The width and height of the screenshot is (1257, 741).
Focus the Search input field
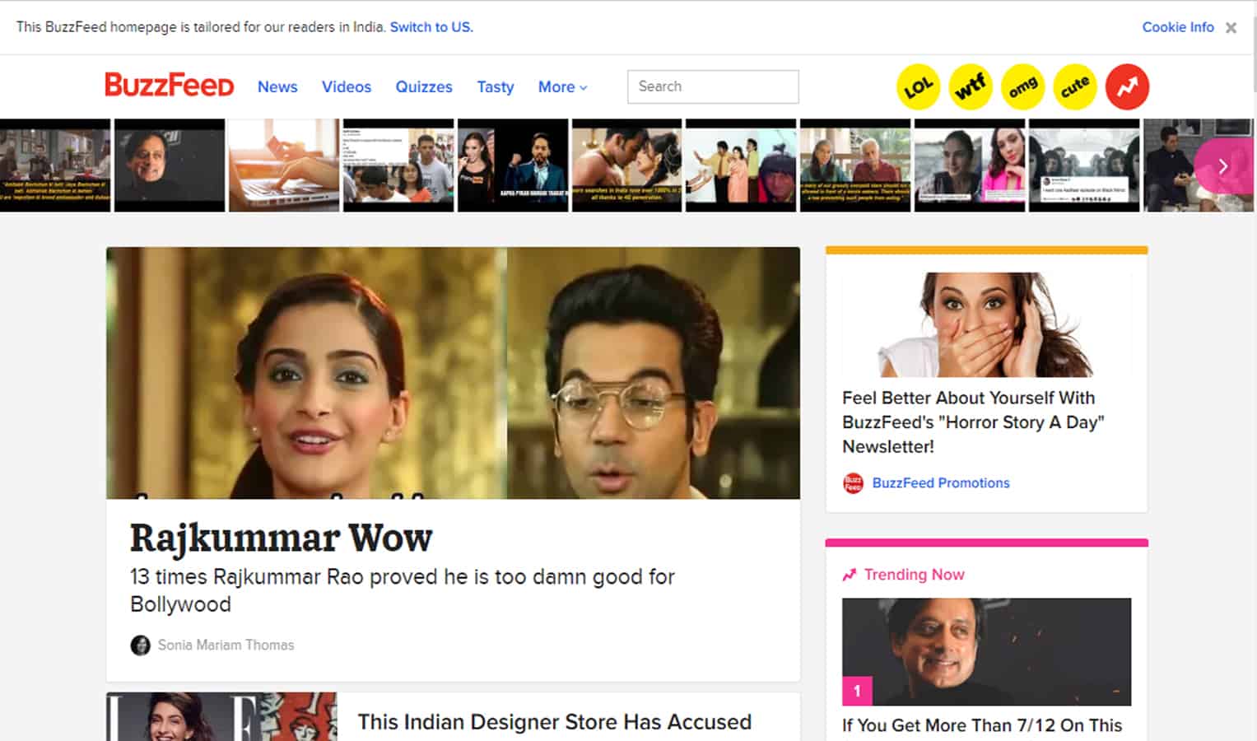713,86
